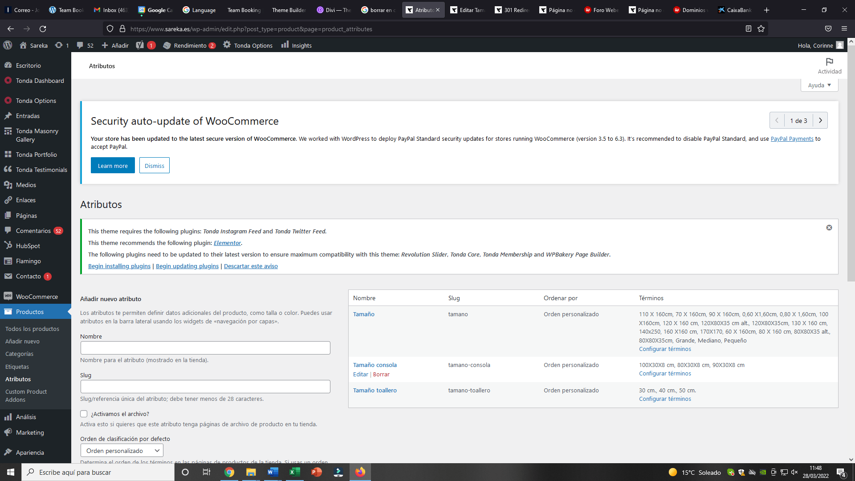Open Medios media library
The height and width of the screenshot is (481, 855).
pyautogui.click(x=36, y=185)
